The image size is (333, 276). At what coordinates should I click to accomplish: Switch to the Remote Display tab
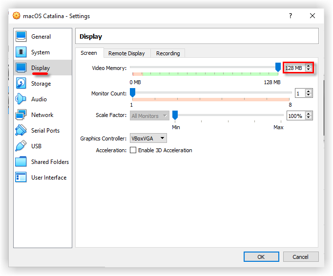click(x=126, y=53)
